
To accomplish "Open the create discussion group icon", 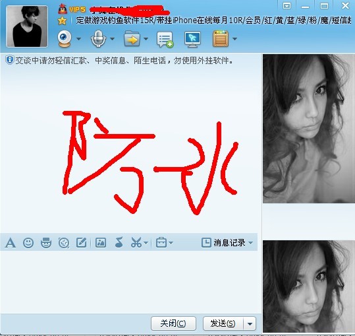I will click(165, 39).
